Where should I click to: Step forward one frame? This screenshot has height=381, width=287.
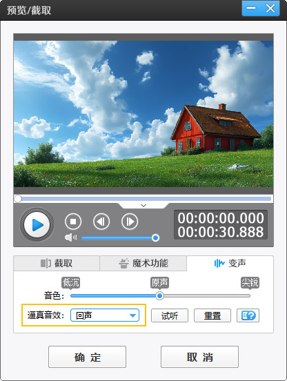click(x=130, y=222)
